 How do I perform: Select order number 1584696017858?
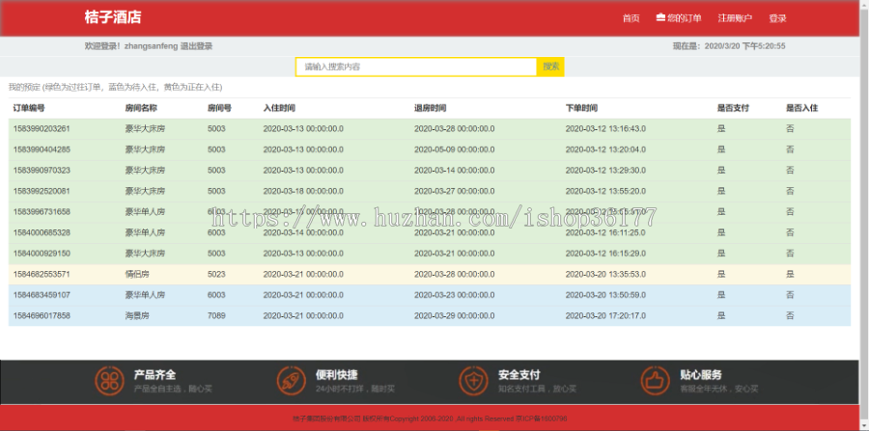point(42,315)
